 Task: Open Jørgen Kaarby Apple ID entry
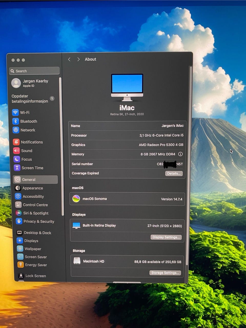coord(30,83)
